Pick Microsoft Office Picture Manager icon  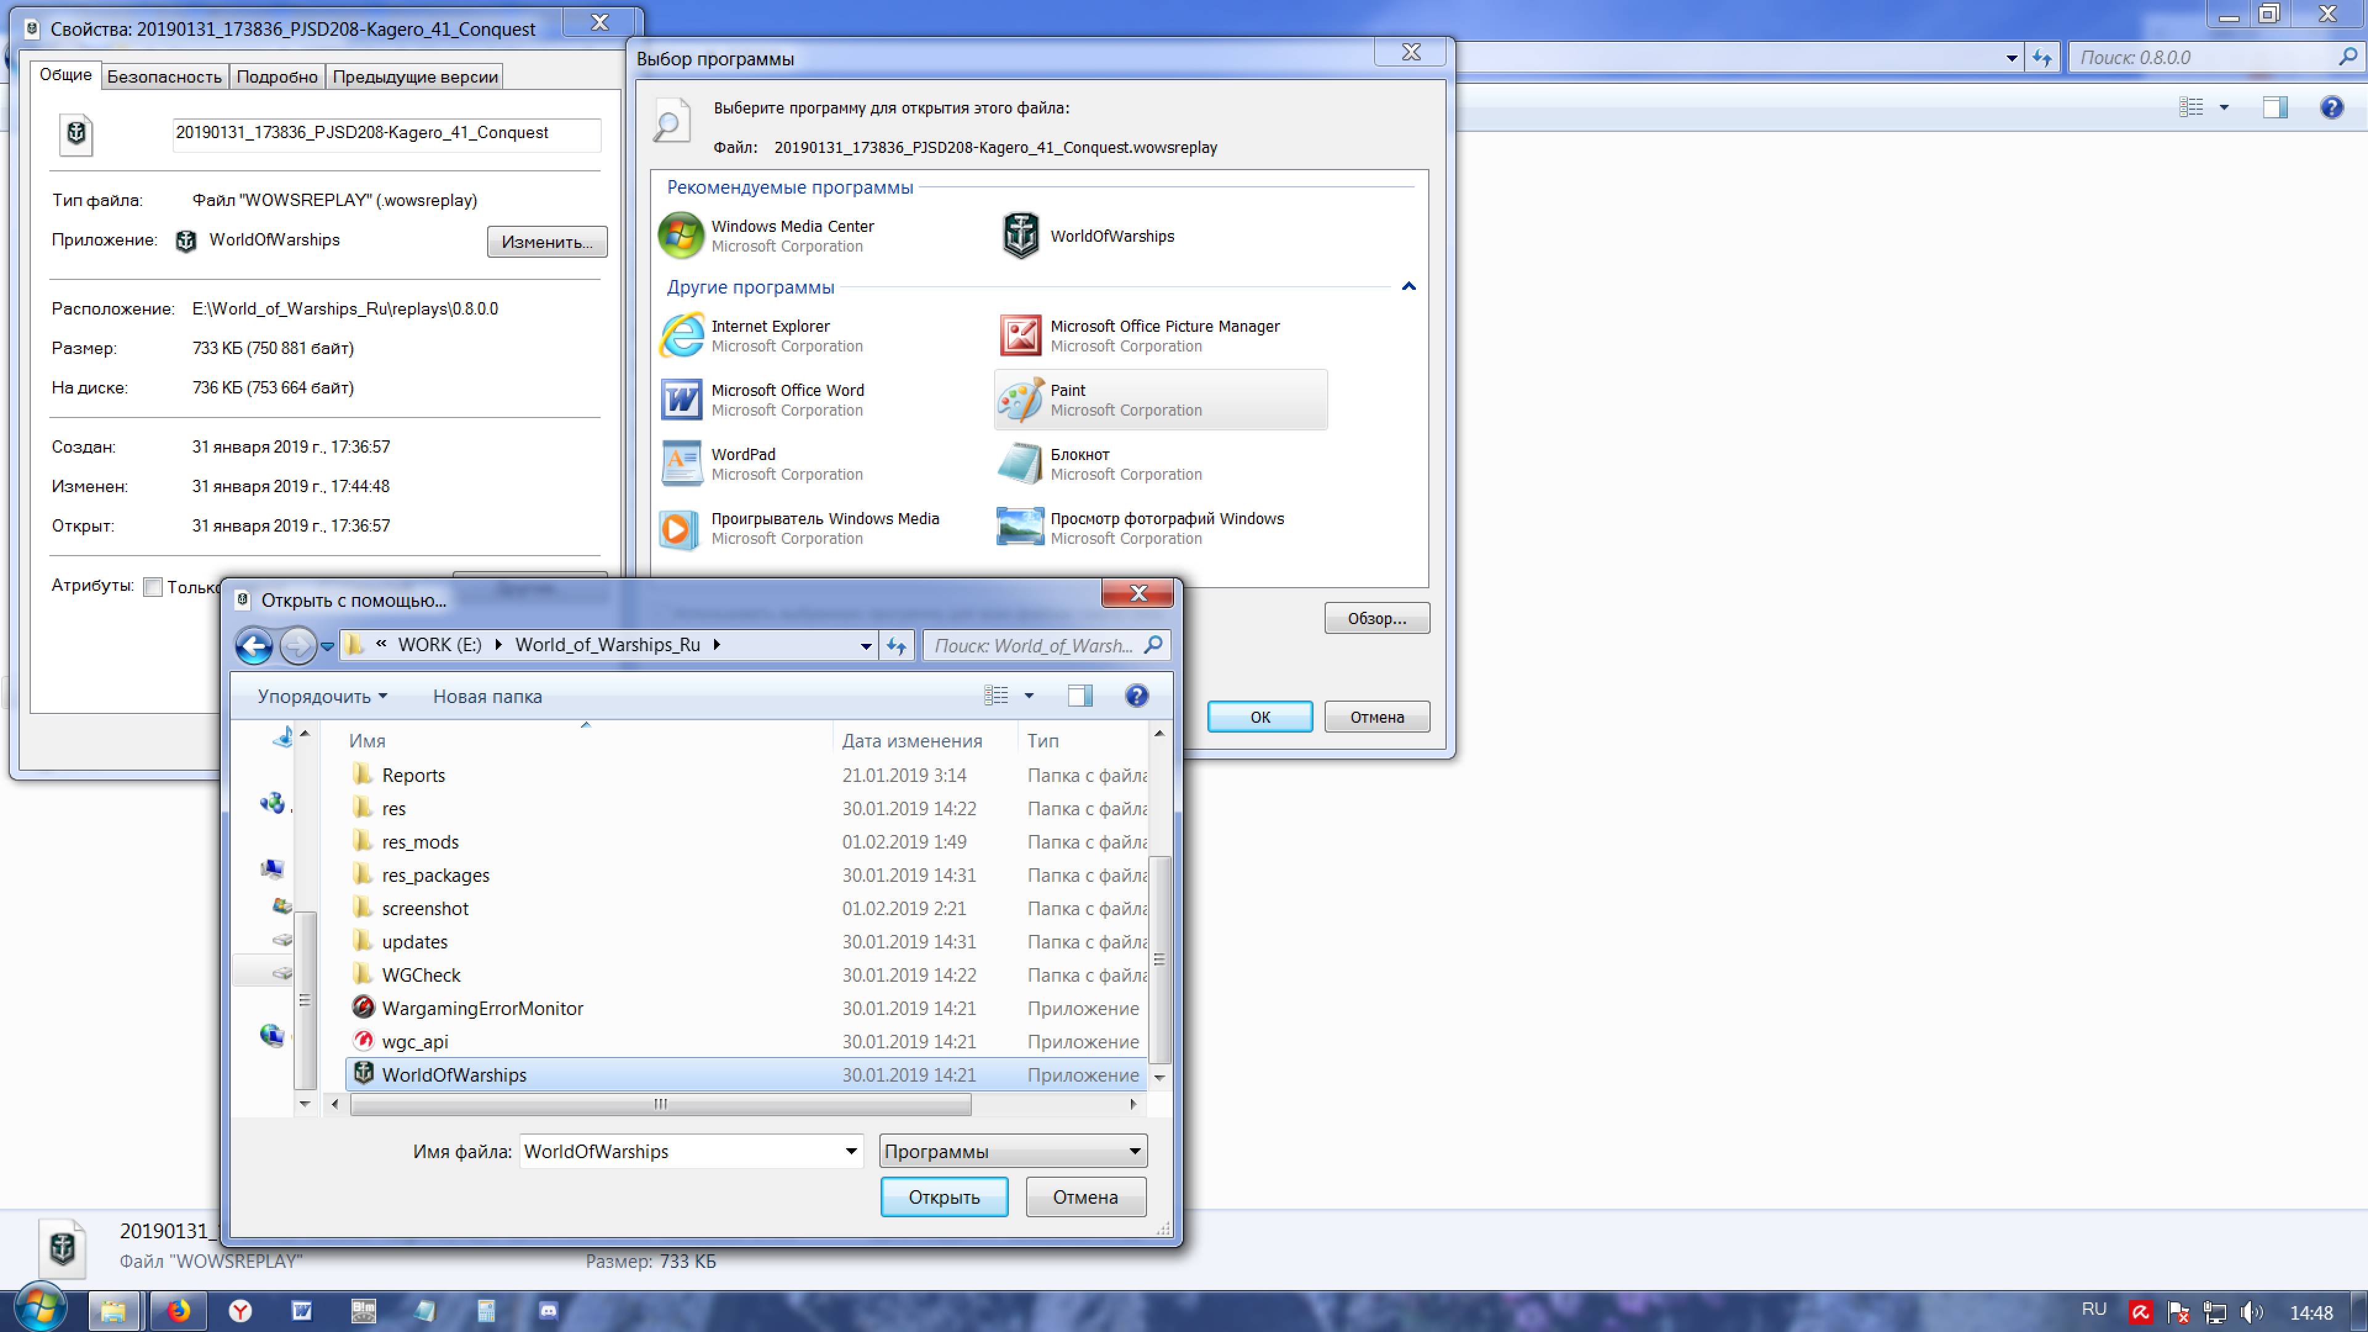[x=1021, y=335]
